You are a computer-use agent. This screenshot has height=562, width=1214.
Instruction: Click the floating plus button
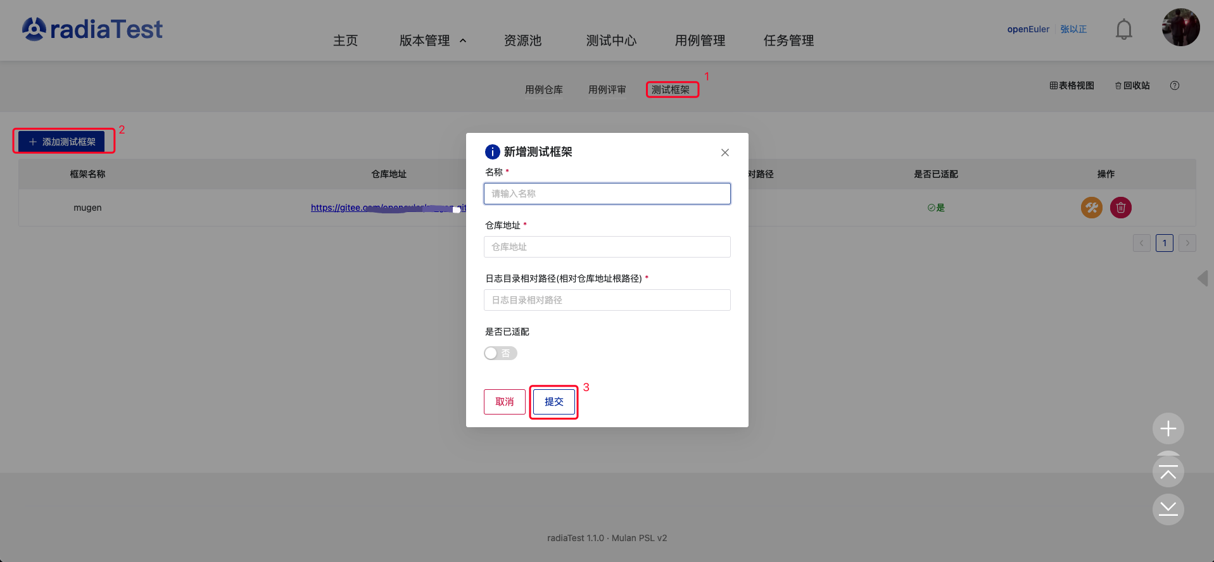(x=1168, y=429)
